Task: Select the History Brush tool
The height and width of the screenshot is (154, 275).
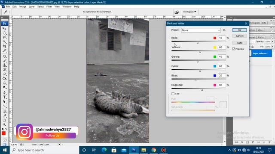Action: click(4, 70)
